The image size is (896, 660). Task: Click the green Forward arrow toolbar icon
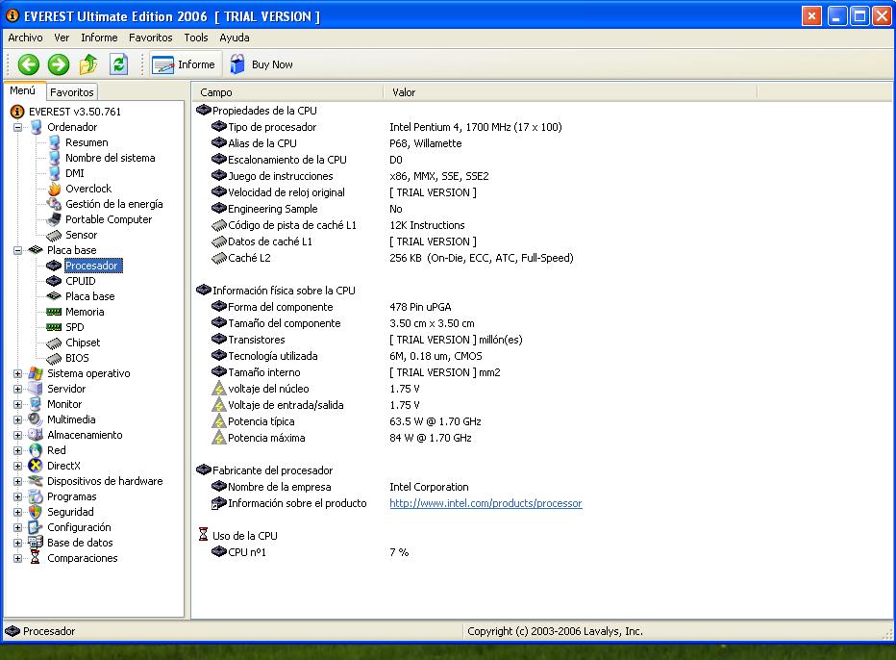(x=59, y=64)
